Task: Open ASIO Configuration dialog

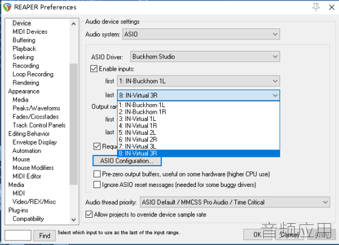Action: (x=127, y=161)
